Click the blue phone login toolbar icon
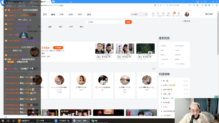 point(194,5)
